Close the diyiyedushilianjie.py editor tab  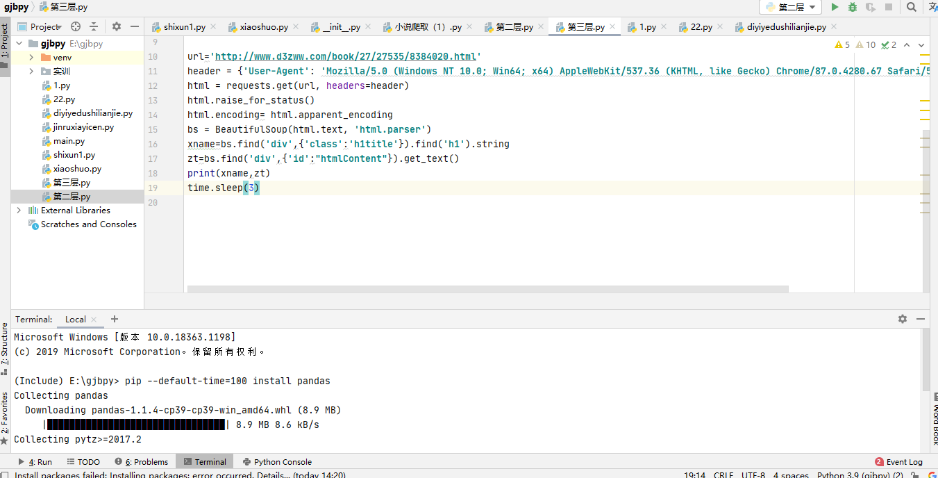point(835,27)
